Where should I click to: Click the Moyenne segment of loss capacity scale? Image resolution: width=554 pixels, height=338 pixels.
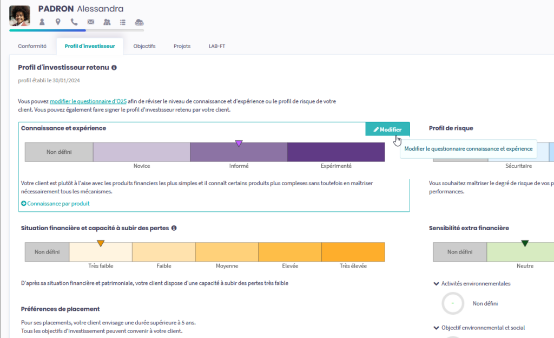point(227,252)
